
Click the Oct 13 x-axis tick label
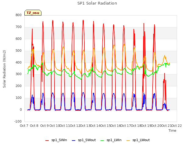pyautogui.click(x=85, y=126)
